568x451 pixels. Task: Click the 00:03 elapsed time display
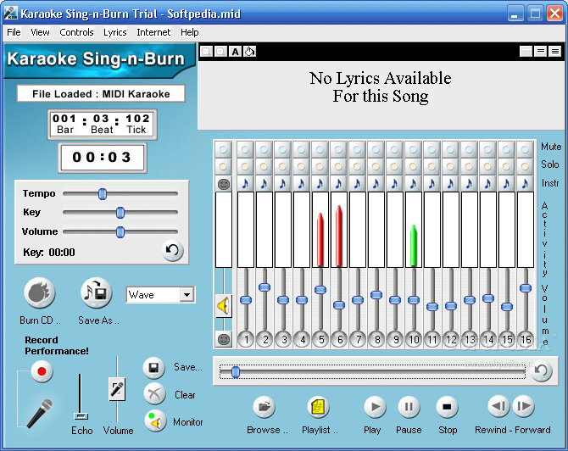103,157
